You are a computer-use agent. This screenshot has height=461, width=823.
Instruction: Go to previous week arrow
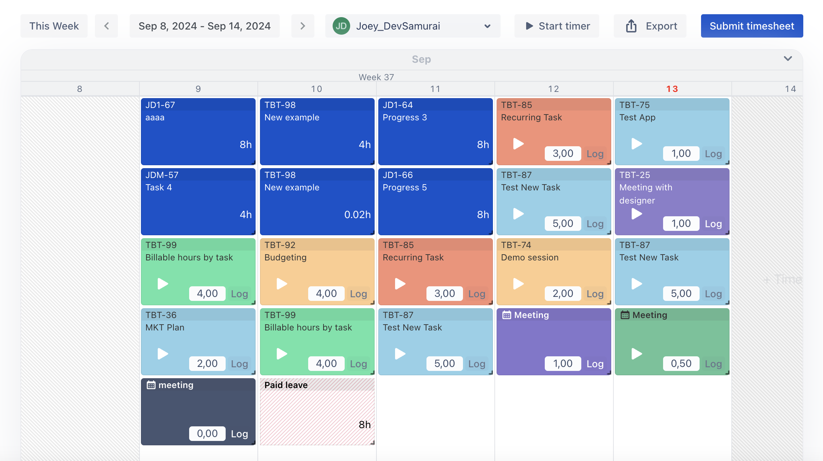point(106,26)
